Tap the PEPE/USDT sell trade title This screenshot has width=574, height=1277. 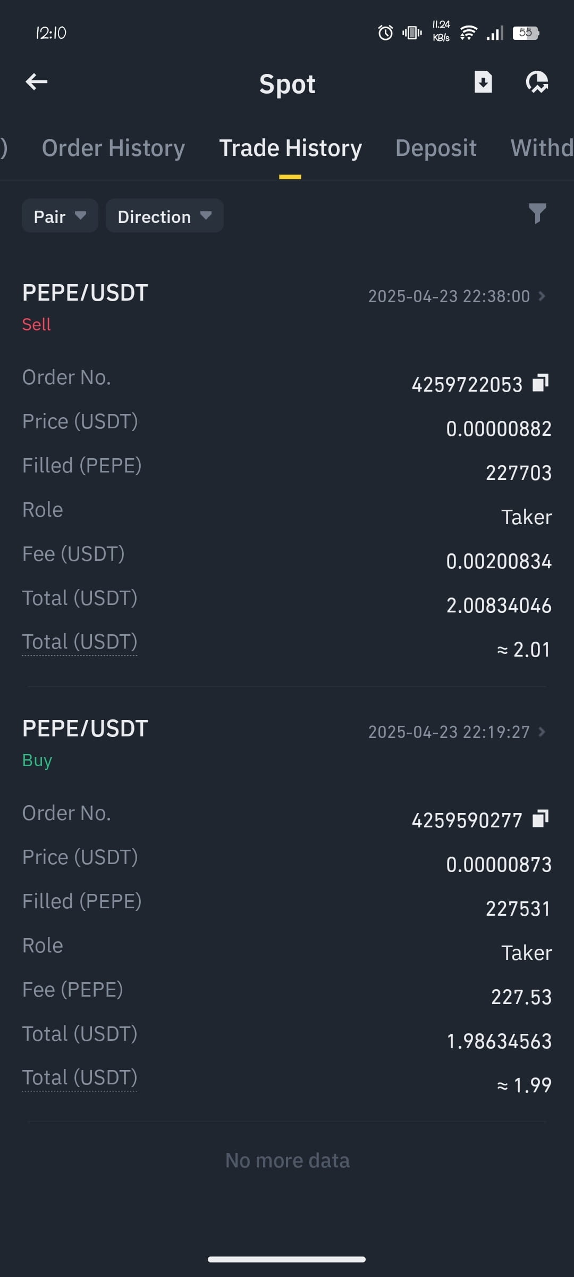coord(85,293)
